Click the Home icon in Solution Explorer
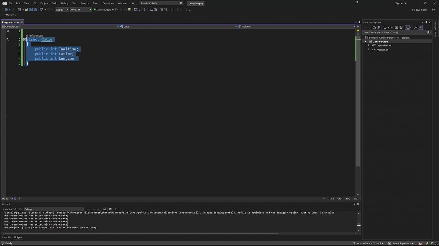This screenshot has width=439, height=246. [x=374, y=27]
